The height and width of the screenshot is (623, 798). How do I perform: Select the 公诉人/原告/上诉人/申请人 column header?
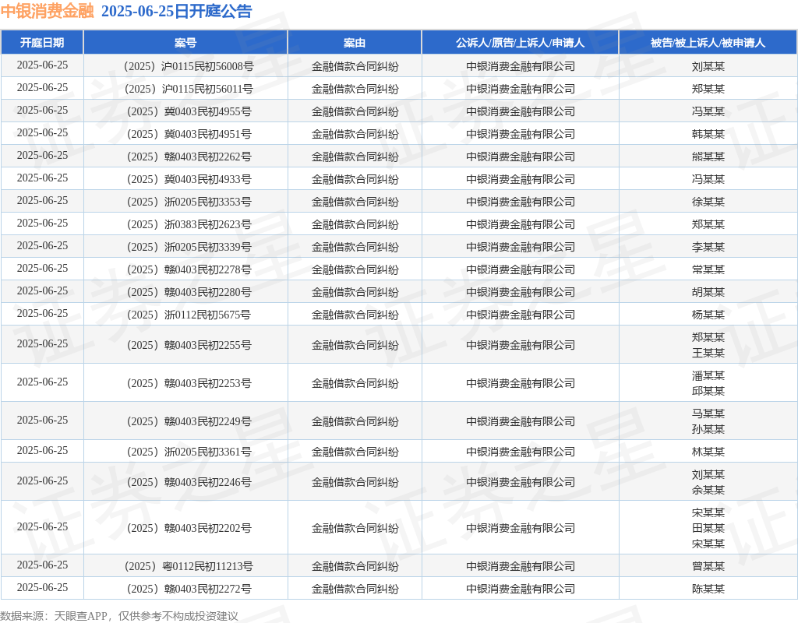point(520,43)
